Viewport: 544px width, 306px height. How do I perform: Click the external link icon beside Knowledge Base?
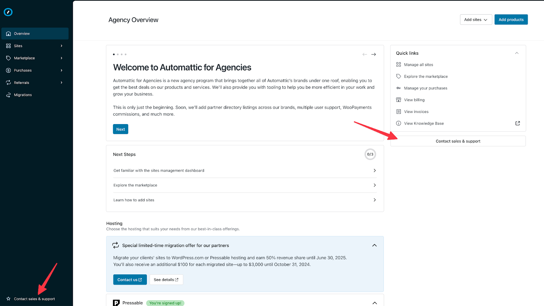[x=517, y=123]
